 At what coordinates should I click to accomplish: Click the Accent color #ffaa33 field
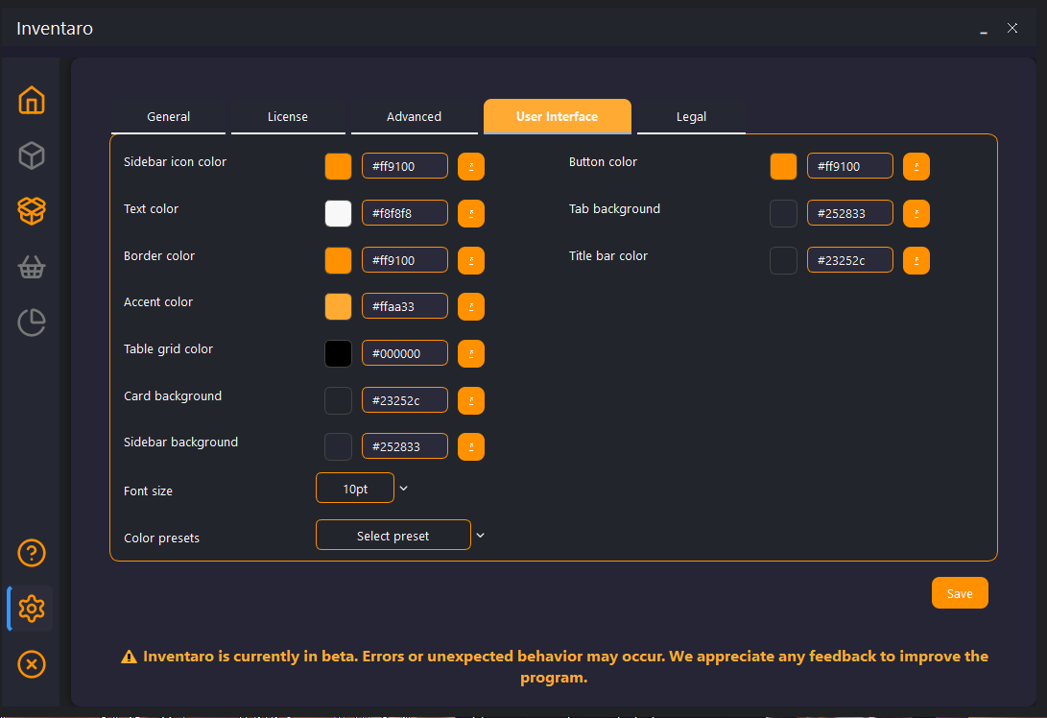[405, 306]
